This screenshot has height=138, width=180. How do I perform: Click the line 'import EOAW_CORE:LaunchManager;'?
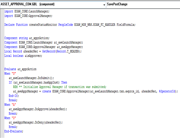point(27,11)
